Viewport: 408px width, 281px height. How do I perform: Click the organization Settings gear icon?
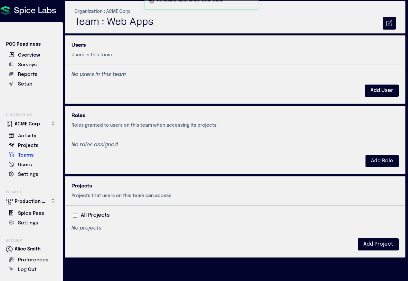coord(11,174)
